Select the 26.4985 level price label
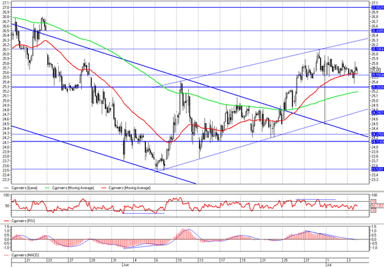Image resolution: width=384 pixels, height=267 pixels. (378, 31)
